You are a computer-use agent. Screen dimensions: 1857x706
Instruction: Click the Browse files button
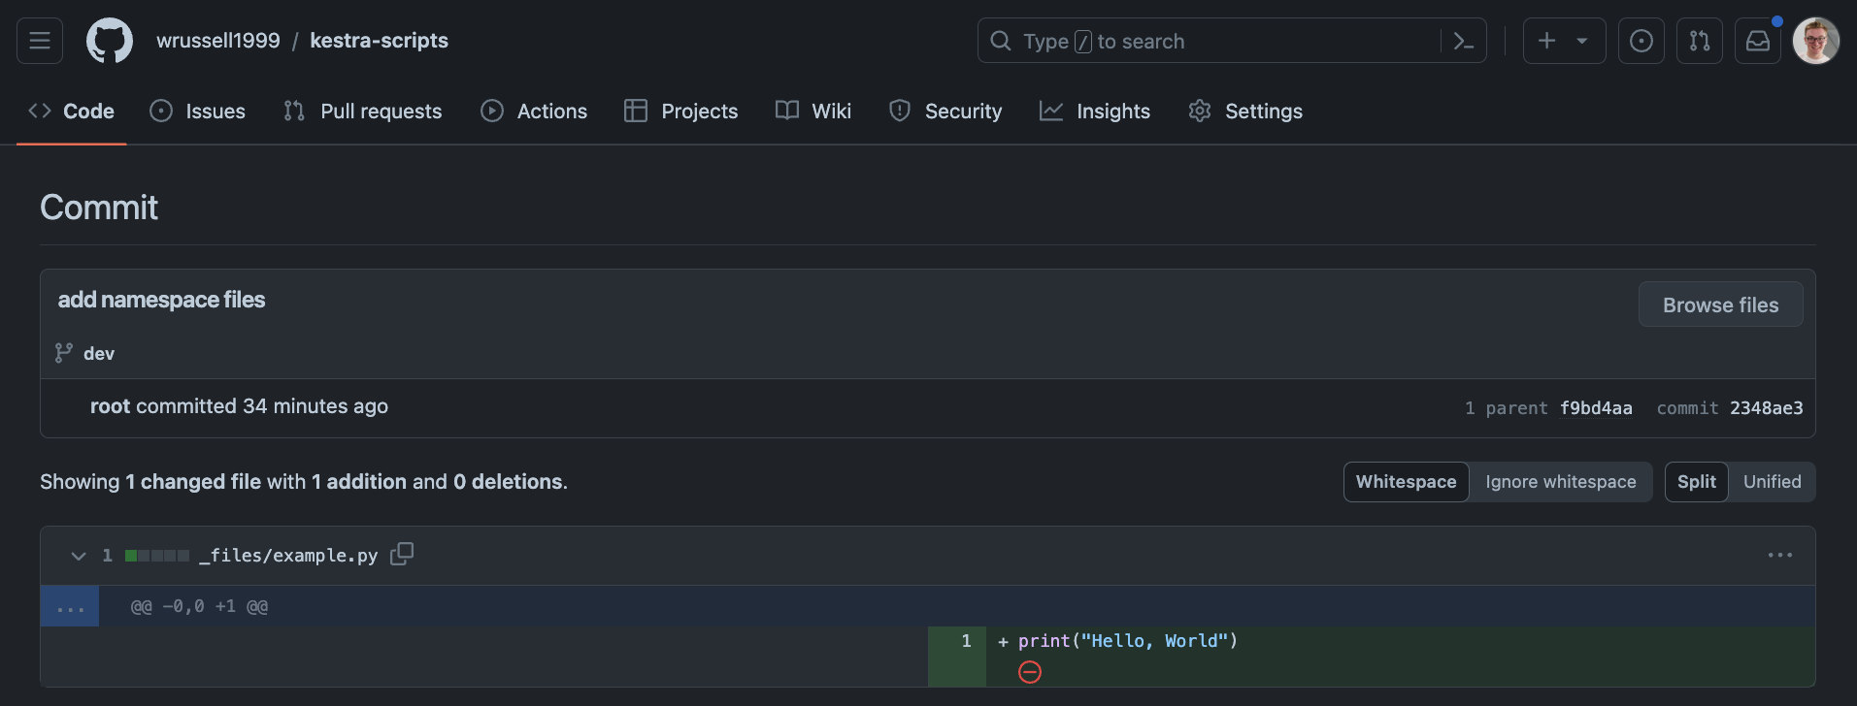tap(1720, 305)
